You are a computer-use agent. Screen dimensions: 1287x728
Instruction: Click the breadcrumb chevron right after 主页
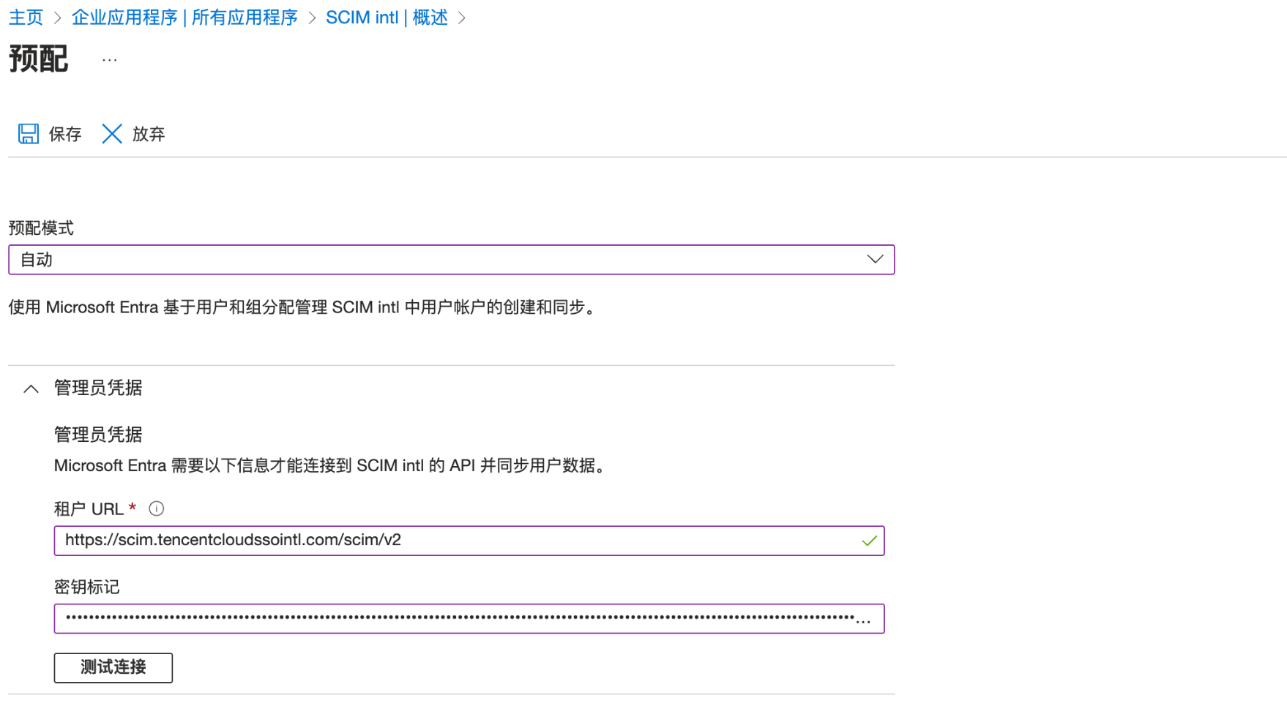click(x=57, y=18)
